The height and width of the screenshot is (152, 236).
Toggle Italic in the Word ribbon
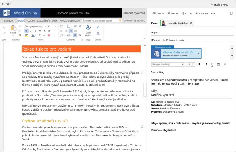(31, 31)
